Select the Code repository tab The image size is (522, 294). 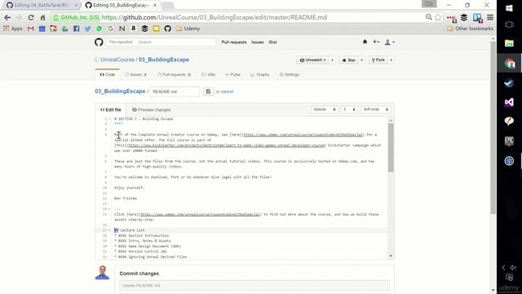pyautogui.click(x=107, y=74)
